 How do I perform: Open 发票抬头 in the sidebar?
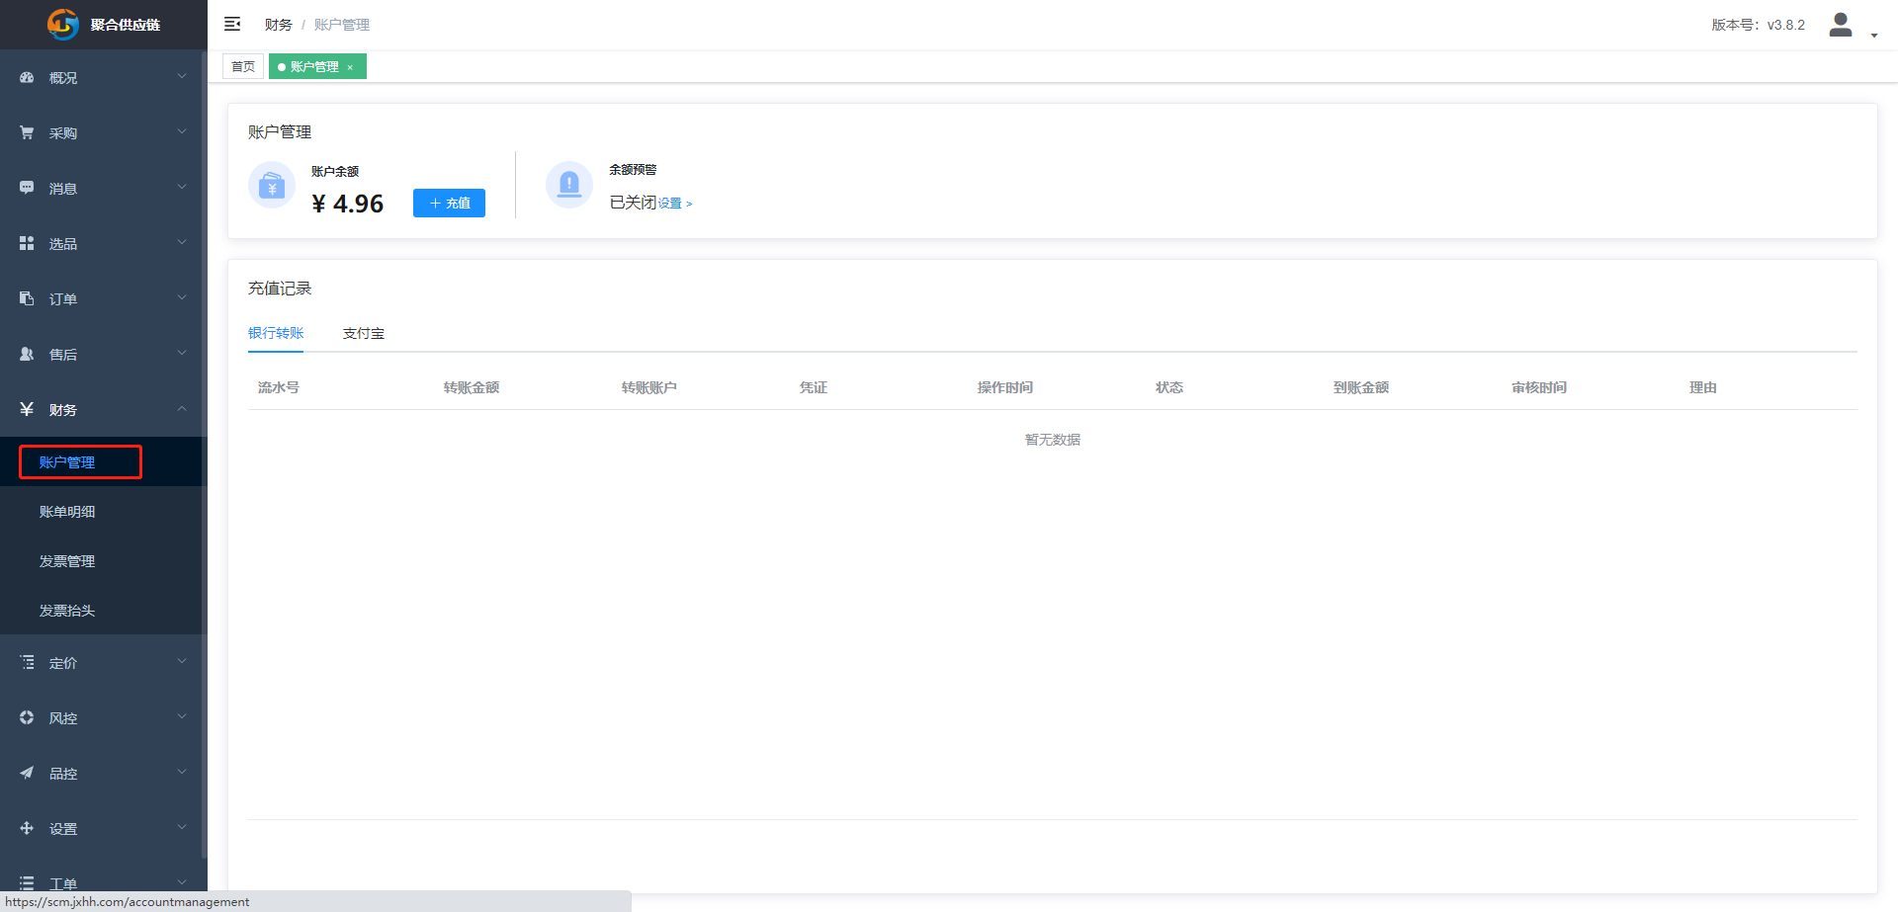[x=101, y=610]
